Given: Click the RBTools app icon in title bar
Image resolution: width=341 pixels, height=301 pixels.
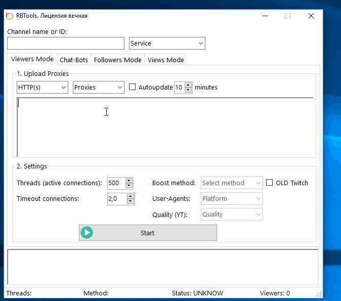Looking at the screenshot, I should pyautogui.click(x=9, y=16).
